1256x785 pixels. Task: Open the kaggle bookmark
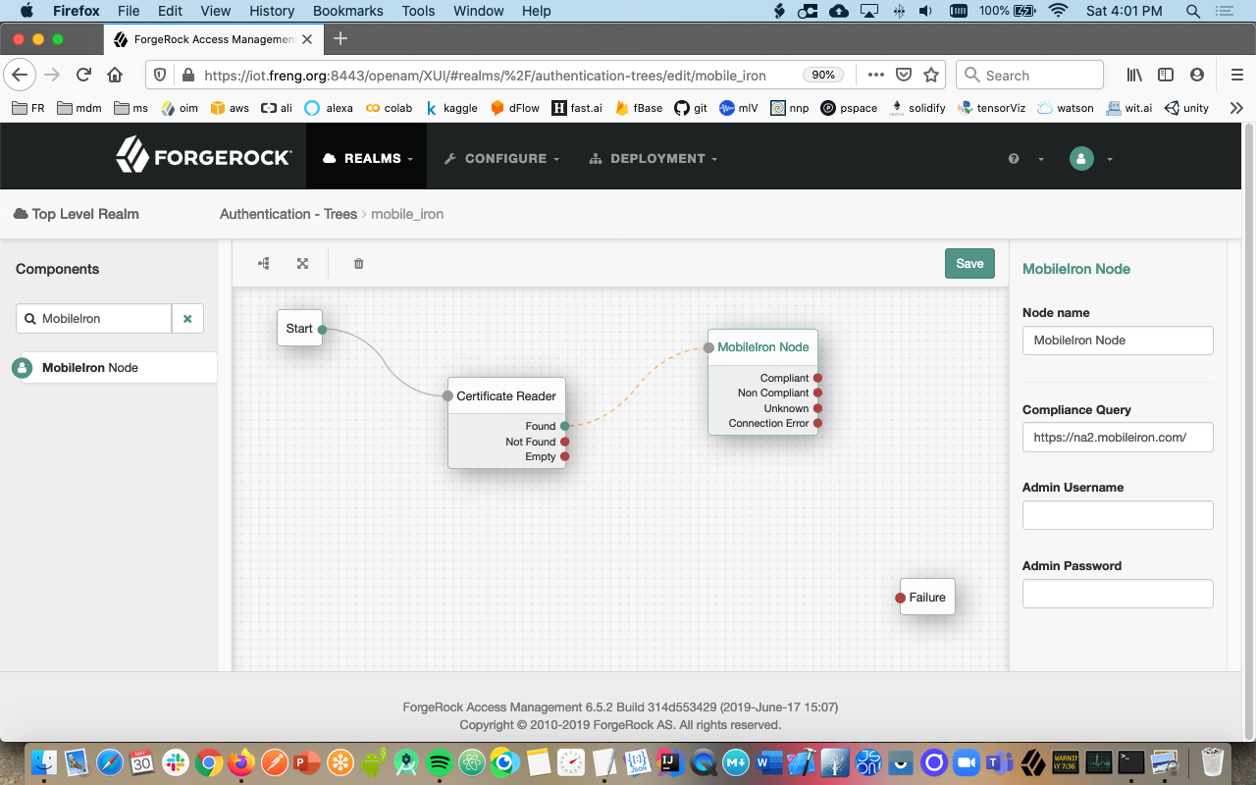[x=450, y=108]
